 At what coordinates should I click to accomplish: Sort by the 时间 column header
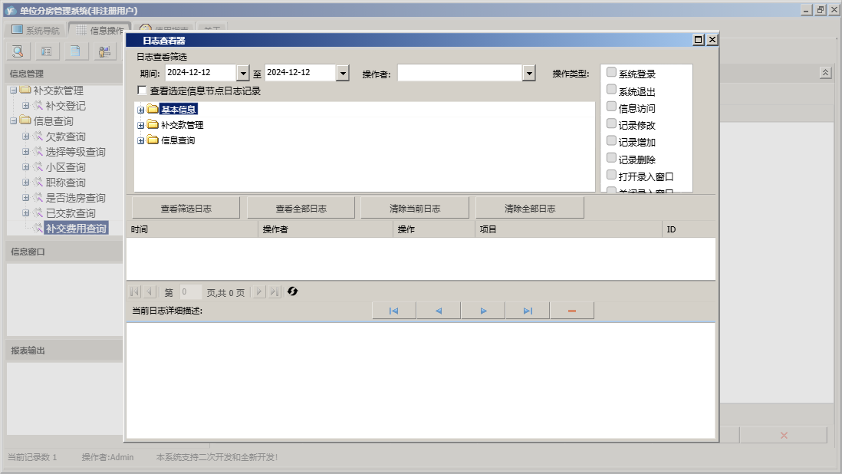point(192,229)
